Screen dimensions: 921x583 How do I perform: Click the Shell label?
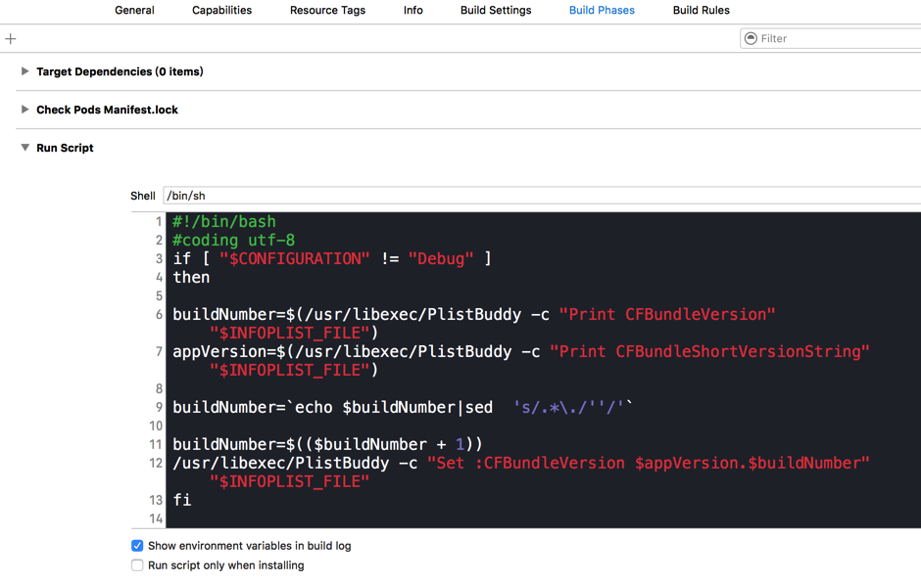[x=143, y=196]
